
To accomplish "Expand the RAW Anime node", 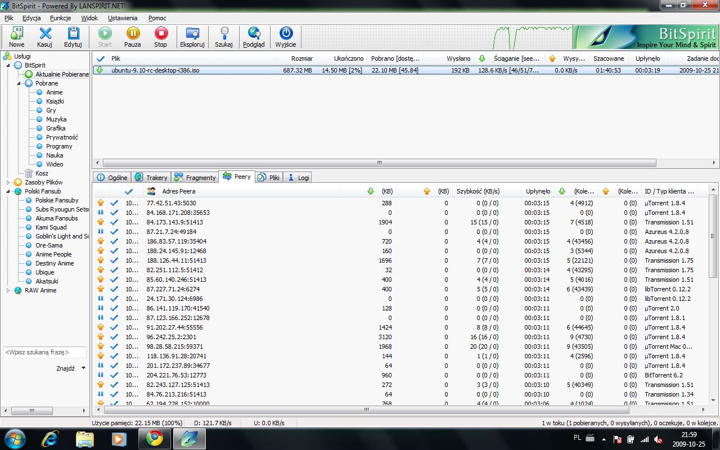I will click(x=8, y=290).
